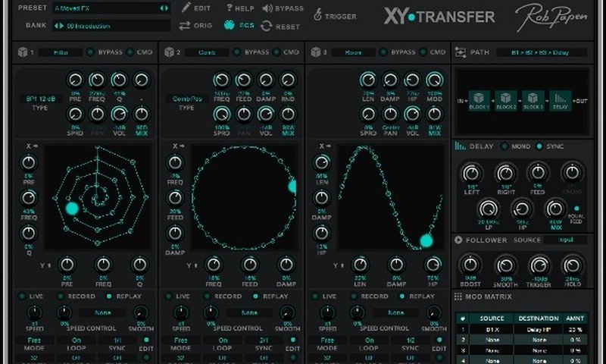Toggle Bypass for block 1
The height and width of the screenshot is (364, 606).
pos(91,52)
